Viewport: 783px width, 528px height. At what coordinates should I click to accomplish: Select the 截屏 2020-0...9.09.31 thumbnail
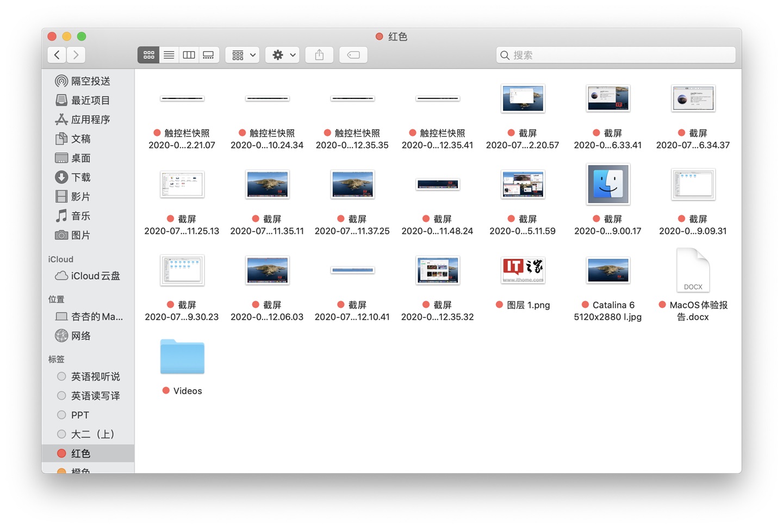pos(693,184)
